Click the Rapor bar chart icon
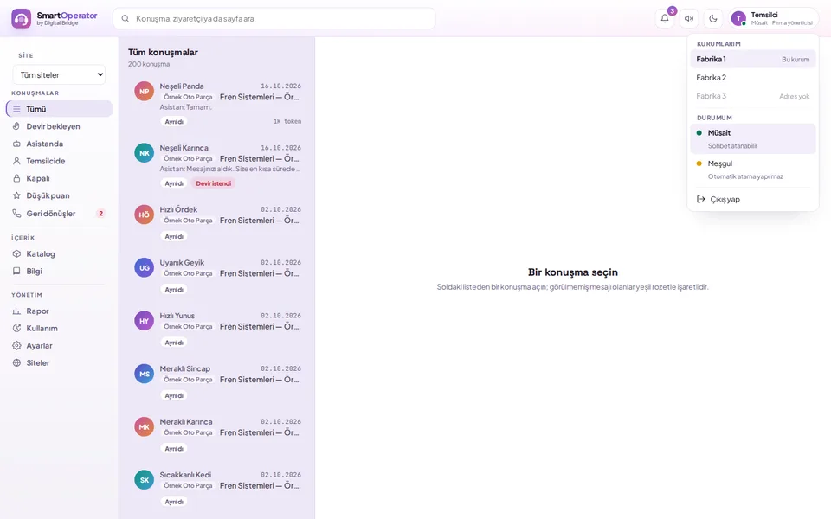The image size is (831, 519). 16,311
